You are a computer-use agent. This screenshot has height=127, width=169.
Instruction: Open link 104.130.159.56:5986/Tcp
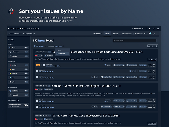47,102
